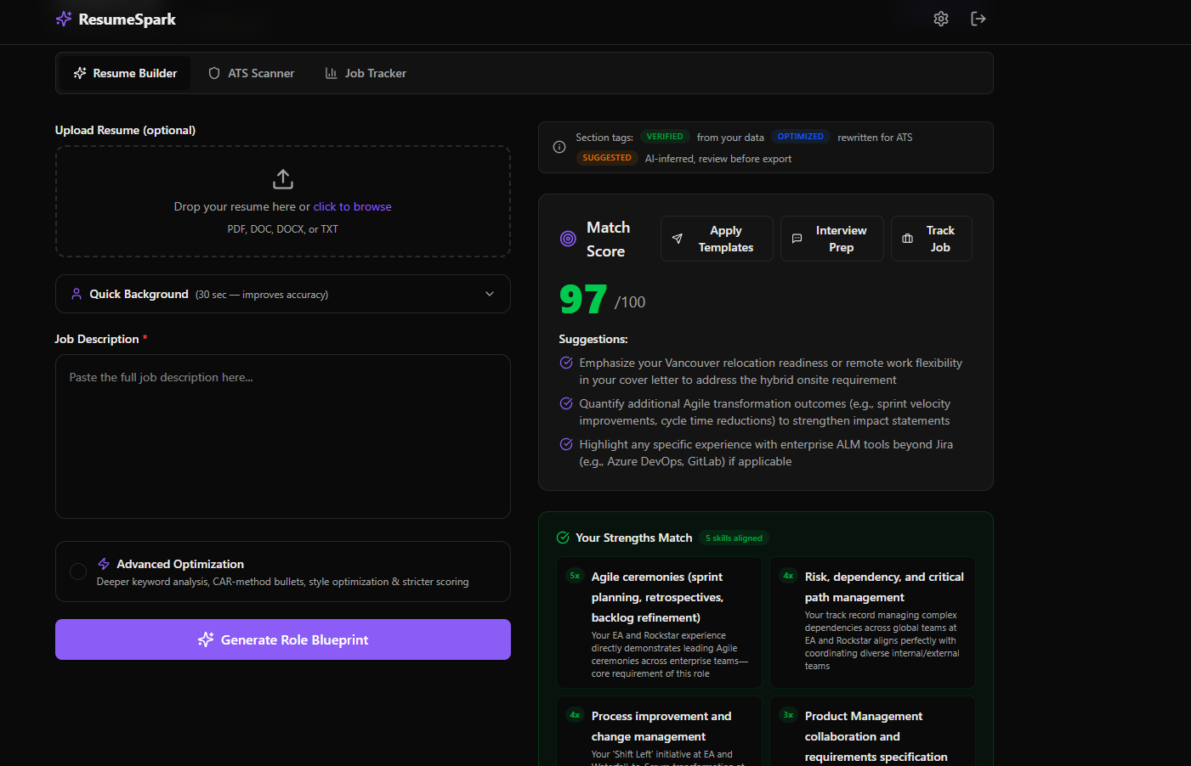Click the 5x badge on Agile ceremonies card

point(575,576)
